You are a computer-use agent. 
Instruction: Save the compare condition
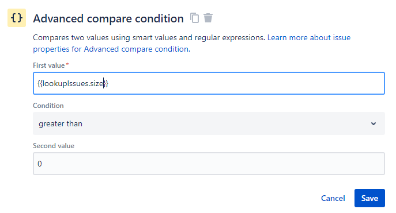point(369,198)
